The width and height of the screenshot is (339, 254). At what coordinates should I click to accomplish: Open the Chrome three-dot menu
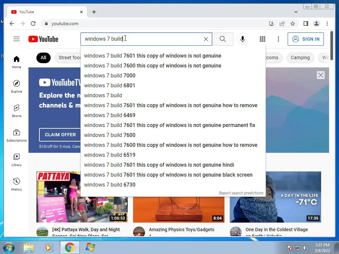[x=327, y=23]
